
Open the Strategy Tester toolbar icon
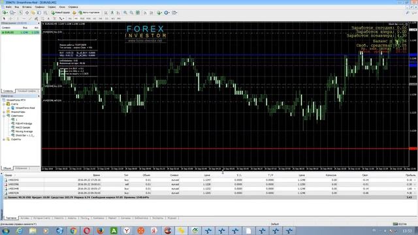click(x=45, y=12)
